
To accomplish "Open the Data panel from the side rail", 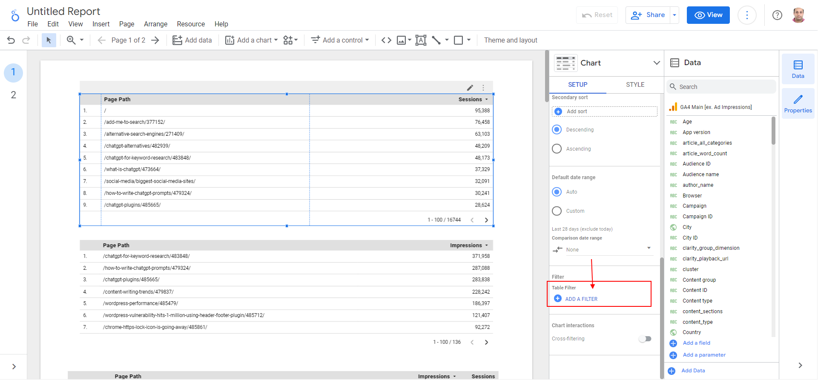I will pyautogui.click(x=798, y=69).
